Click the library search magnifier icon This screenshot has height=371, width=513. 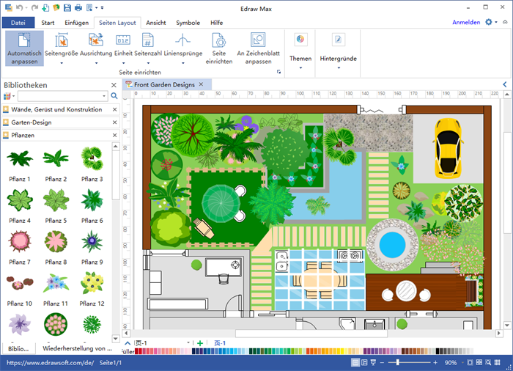coord(114,96)
